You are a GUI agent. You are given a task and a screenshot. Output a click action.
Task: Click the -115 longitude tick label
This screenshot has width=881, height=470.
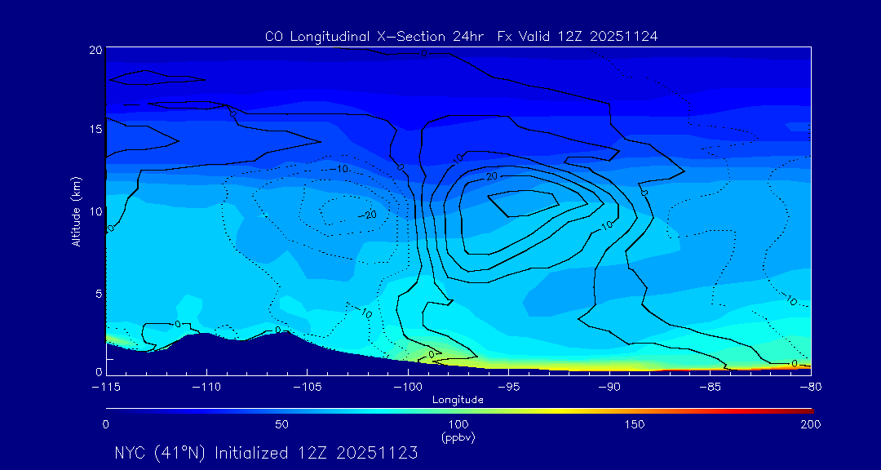(x=106, y=388)
